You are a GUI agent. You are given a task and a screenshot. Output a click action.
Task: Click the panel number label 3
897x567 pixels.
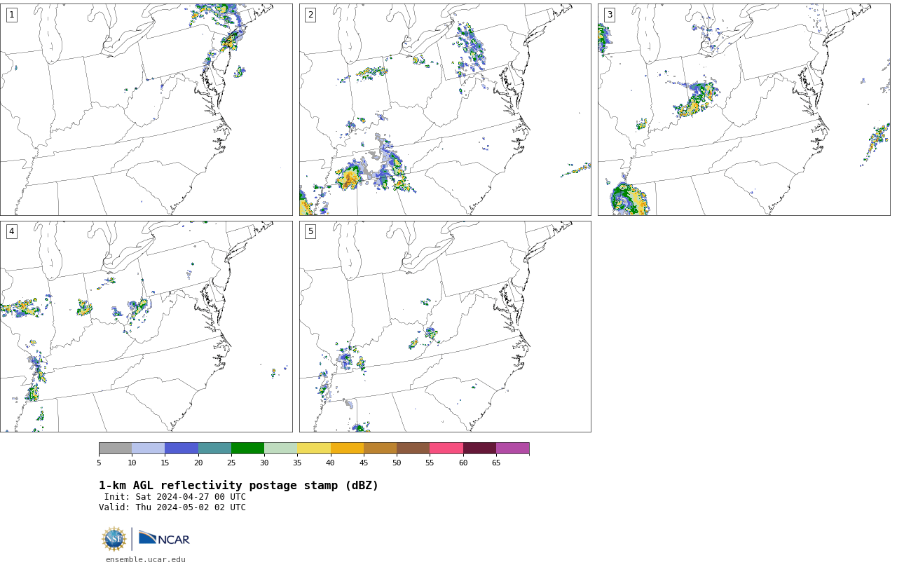(x=609, y=15)
